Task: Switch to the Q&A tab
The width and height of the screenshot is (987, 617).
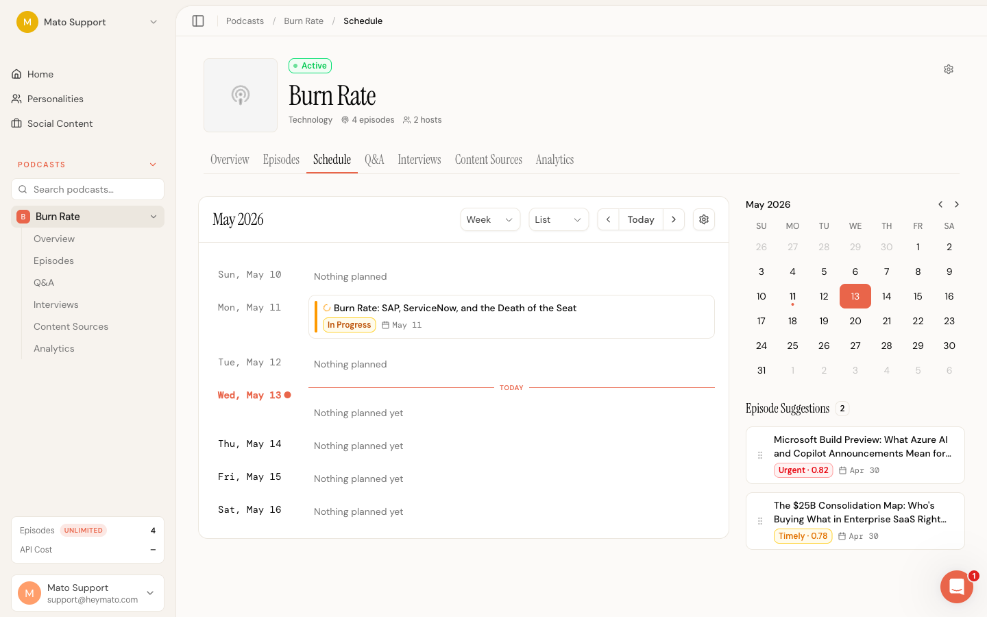Action: 374,160
